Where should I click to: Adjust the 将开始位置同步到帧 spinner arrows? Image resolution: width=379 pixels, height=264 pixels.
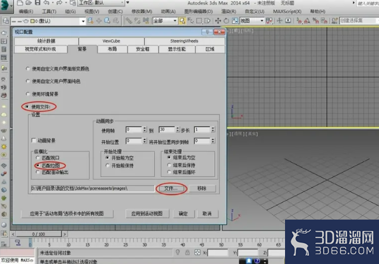(x=213, y=141)
